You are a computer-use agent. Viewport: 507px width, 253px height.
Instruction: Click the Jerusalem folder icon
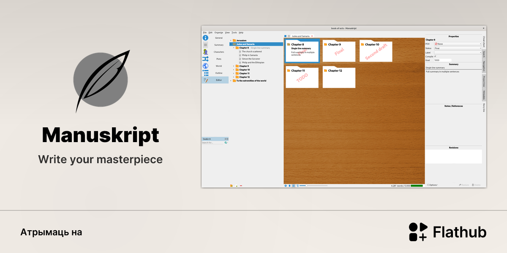(234, 40)
